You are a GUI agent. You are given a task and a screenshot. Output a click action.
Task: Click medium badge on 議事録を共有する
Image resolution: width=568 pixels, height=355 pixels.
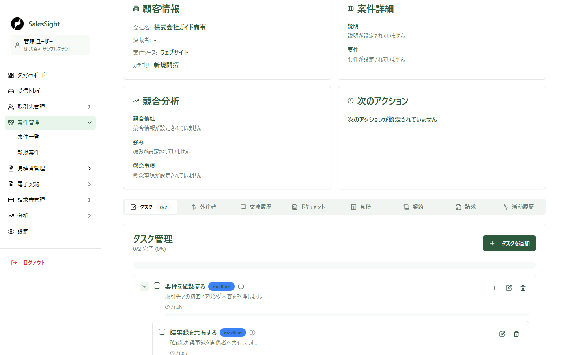tap(233, 333)
